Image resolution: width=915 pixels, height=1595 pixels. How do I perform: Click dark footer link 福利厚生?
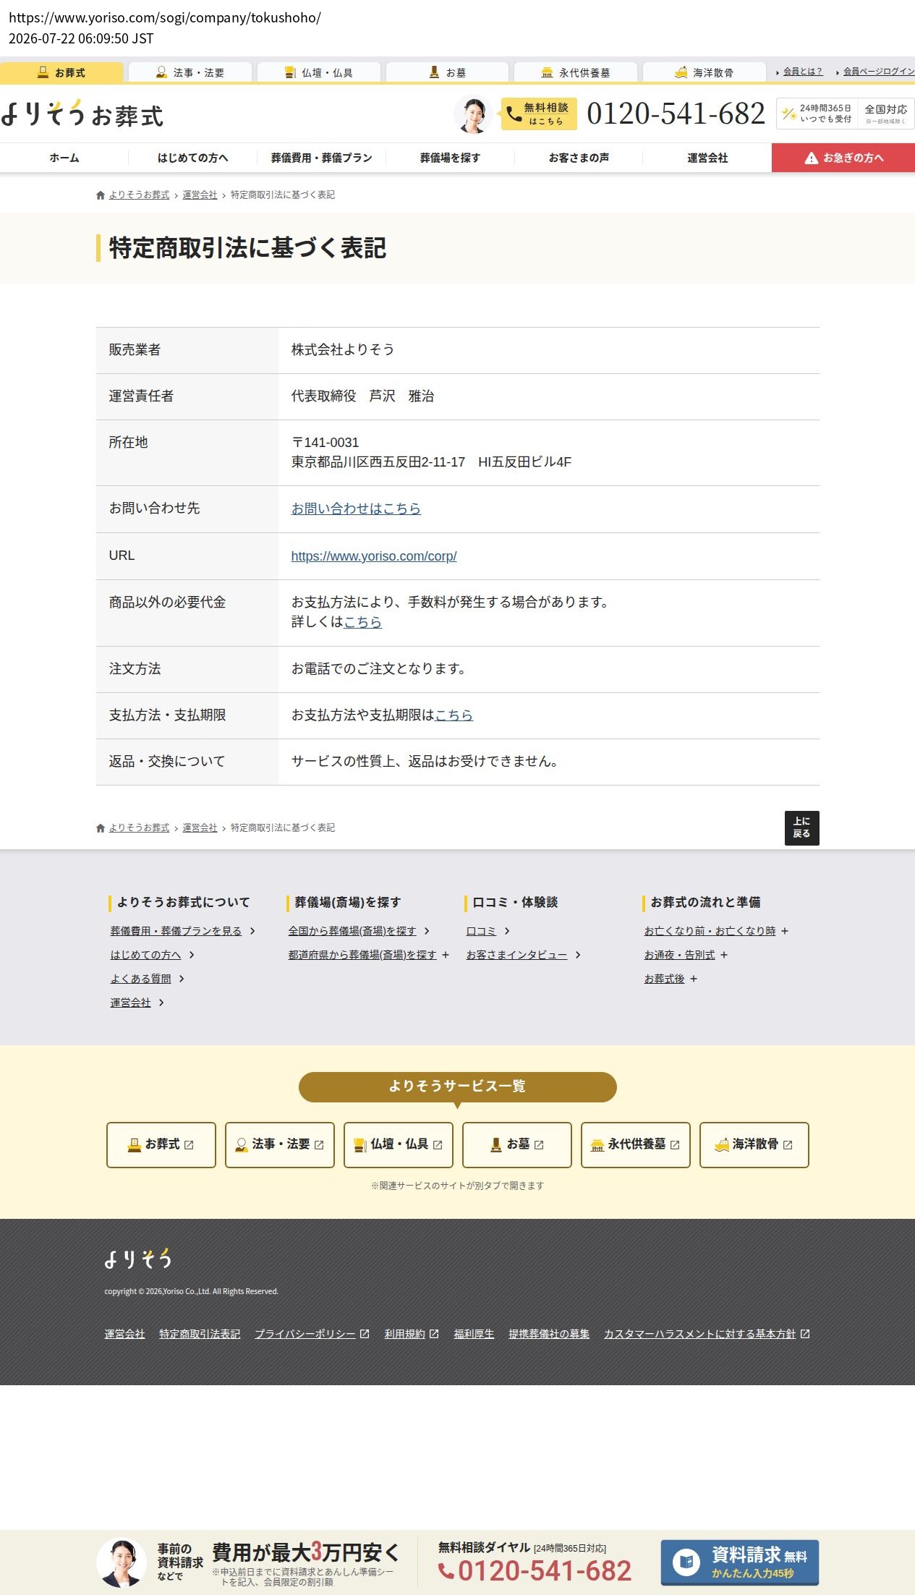click(x=474, y=1334)
